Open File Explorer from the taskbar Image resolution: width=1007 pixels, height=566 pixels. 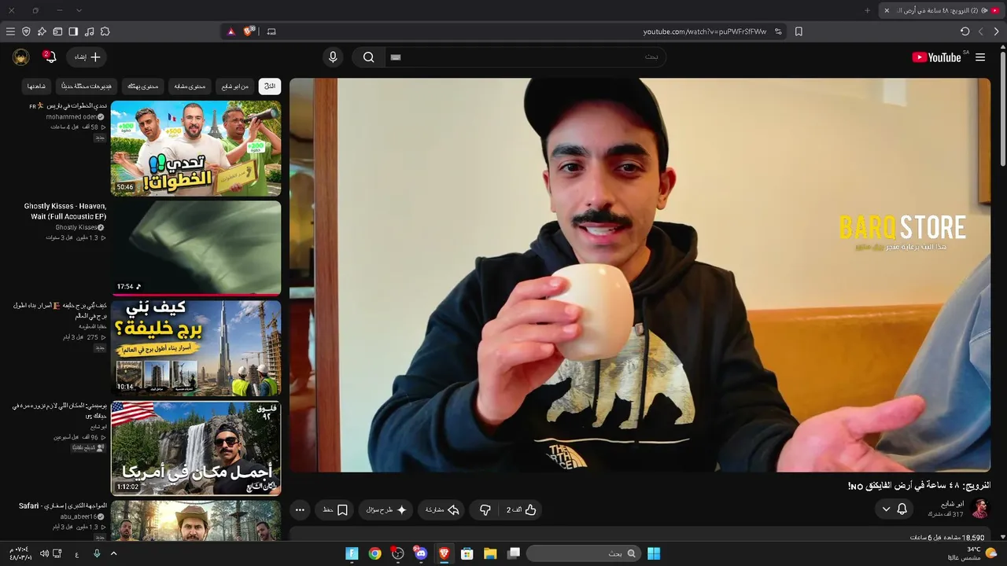click(490, 553)
